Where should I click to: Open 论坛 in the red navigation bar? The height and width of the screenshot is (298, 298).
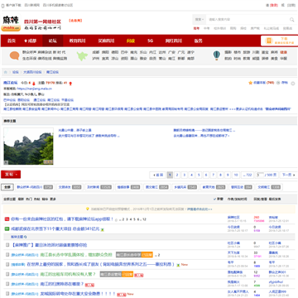pos(53,41)
